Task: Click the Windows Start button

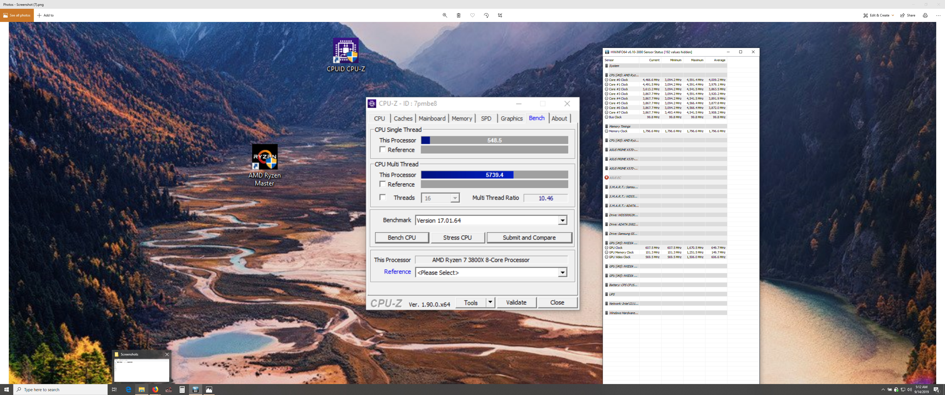Action: coord(7,390)
